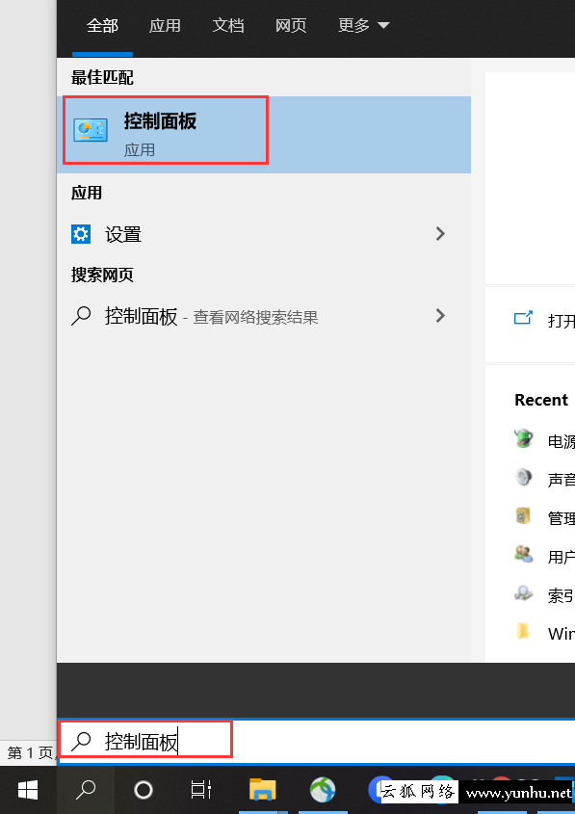Screen dimensions: 575x814
Task: Switch to the 文档 tab
Action: coord(228,25)
